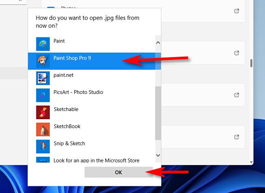Select the SketchBook app icon
Image resolution: width=265 pixels, height=193 pixels.
point(43,129)
